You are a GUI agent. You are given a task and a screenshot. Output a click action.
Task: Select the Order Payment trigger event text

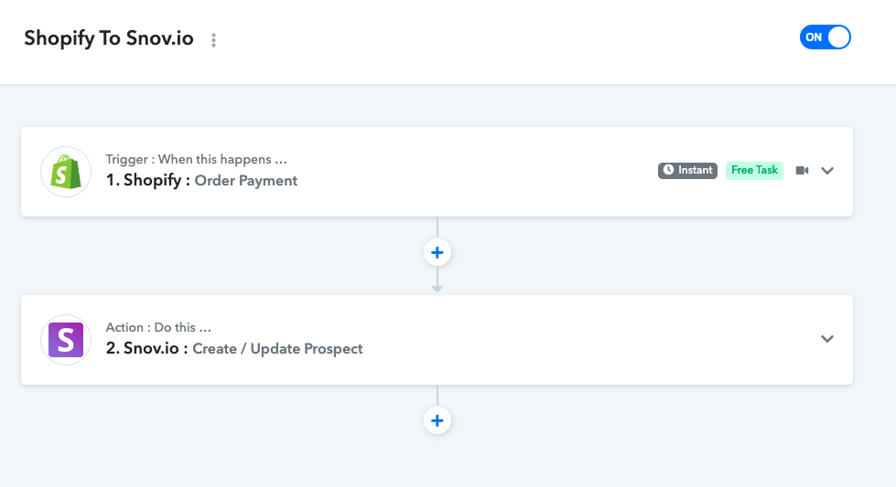pos(245,181)
